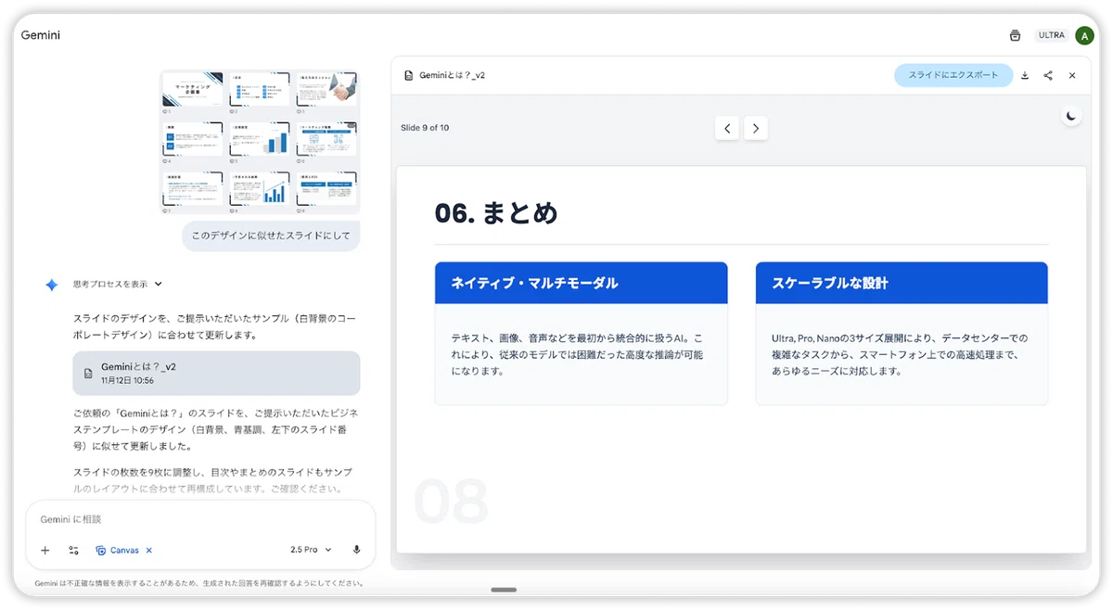Click the Gemini sparkle icon

pyautogui.click(x=52, y=285)
